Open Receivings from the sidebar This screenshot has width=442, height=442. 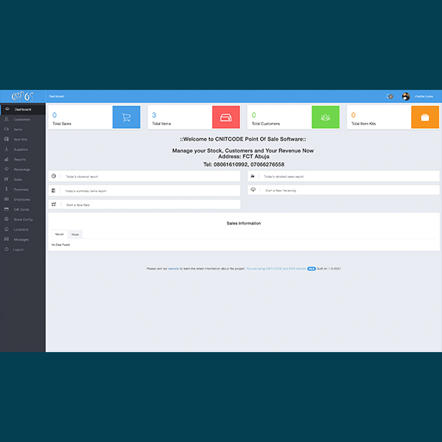23,169
